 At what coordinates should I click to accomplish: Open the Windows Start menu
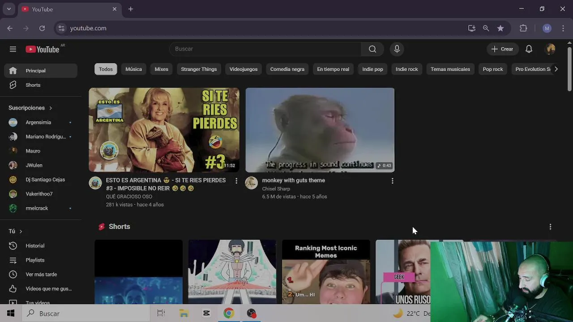(x=11, y=314)
